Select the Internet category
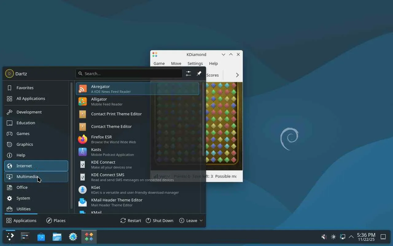393x246 pixels. coord(36,166)
